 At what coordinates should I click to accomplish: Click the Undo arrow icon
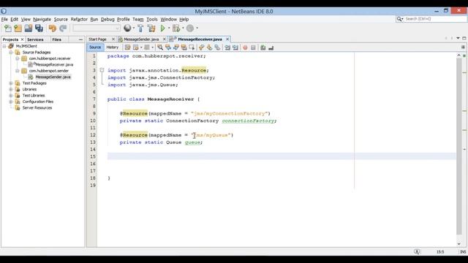[53, 28]
